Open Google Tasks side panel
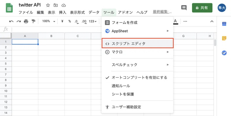This screenshot has height=116, width=231. click(224, 53)
